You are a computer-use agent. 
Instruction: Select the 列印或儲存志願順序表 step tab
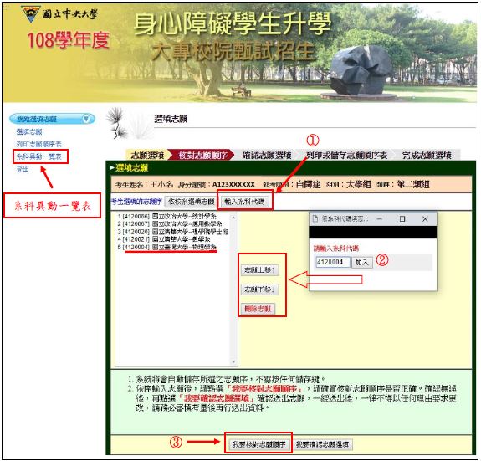[x=346, y=155]
